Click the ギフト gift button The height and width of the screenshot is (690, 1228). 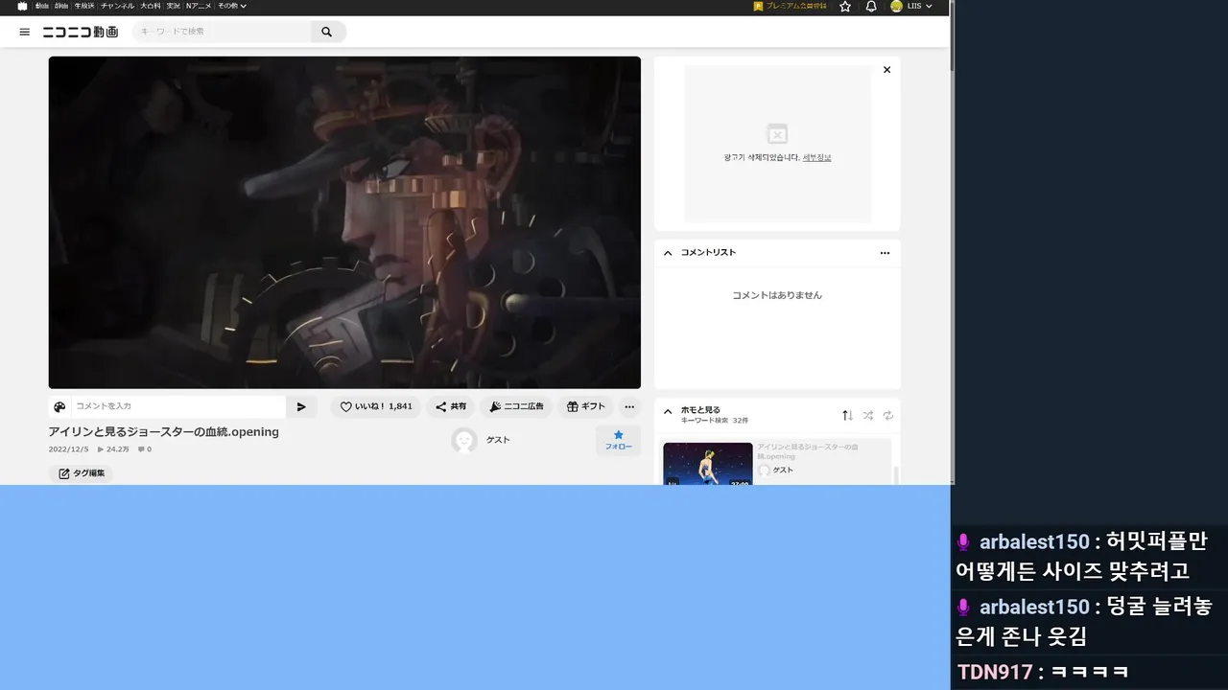pyautogui.click(x=586, y=406)
